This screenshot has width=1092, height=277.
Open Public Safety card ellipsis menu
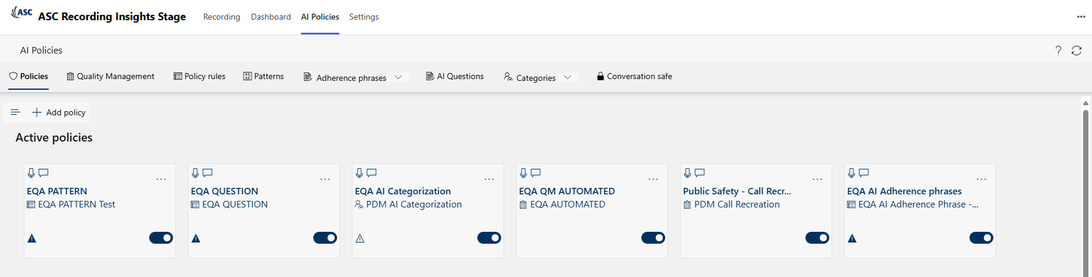pyautogui.click(x=817, y=179)
